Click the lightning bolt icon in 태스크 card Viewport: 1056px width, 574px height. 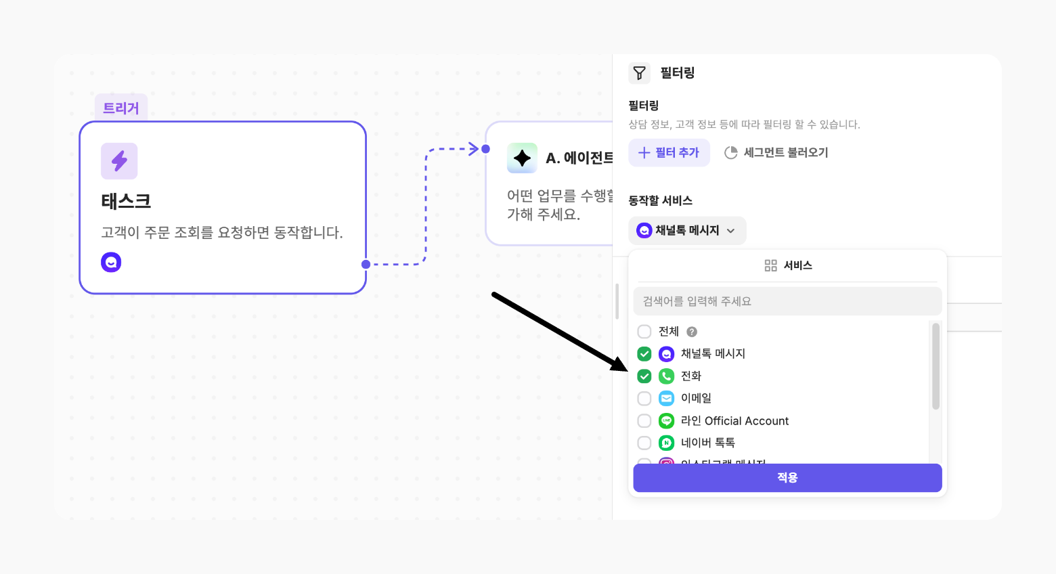(119, 161)
